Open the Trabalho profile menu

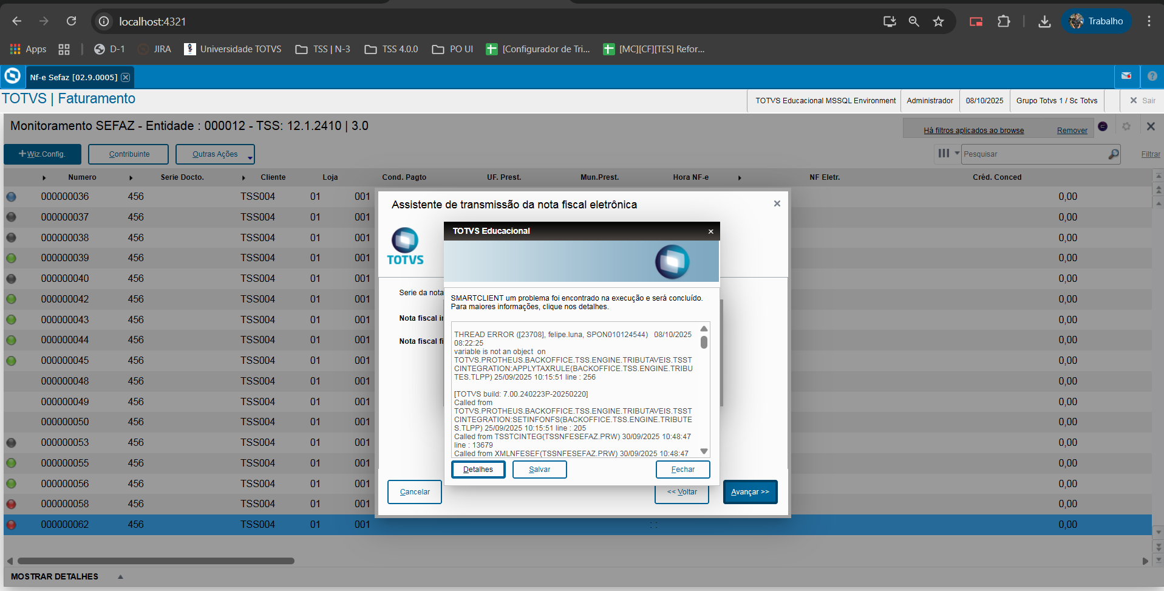coord(1097,21)
